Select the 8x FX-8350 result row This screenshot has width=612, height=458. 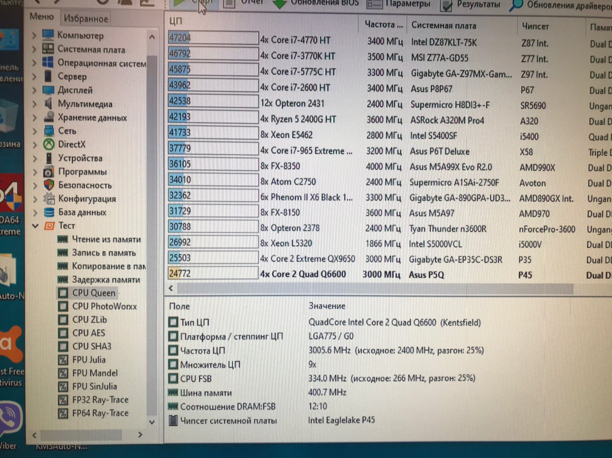389,166
